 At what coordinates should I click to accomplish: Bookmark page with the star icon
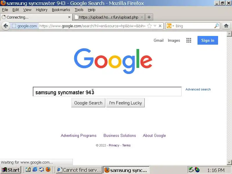[149, 26]
